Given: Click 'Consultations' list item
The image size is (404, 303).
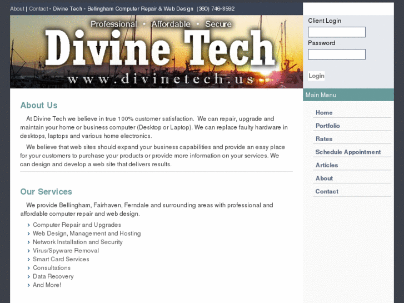Looking at the screenshot, I should [x=52, y=267].
